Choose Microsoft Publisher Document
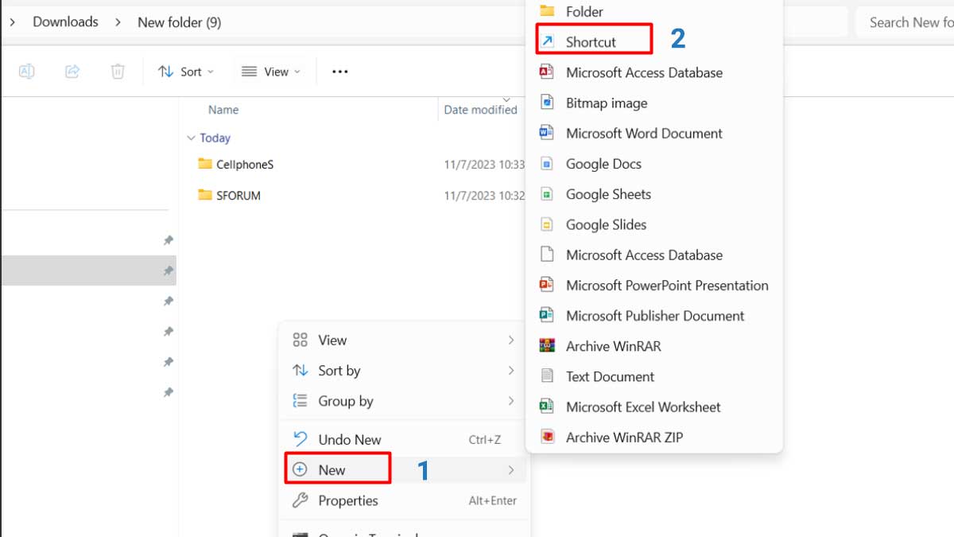This screenshot has width=954, height=537. (654, 316)
